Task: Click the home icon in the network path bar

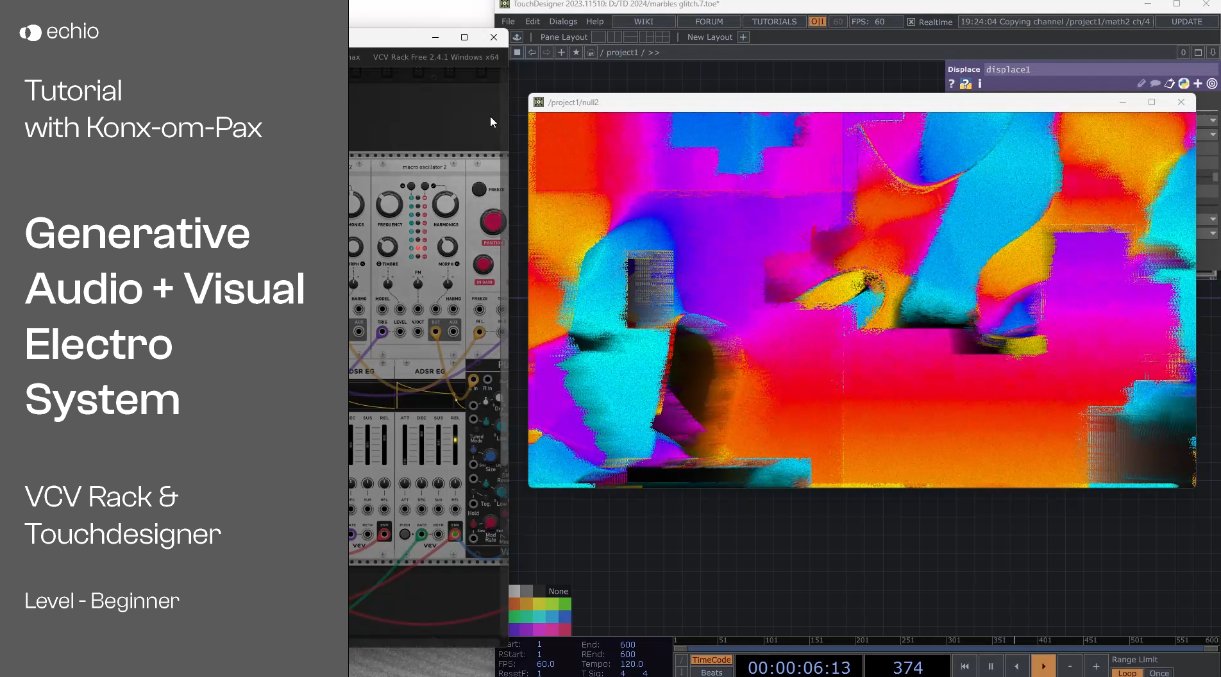Action: point(591,52)
